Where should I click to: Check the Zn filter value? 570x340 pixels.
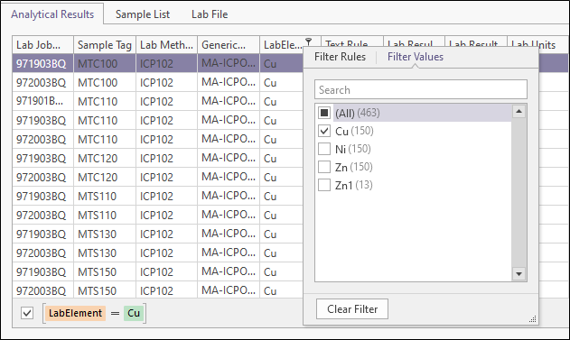click(x=324, y=167)
